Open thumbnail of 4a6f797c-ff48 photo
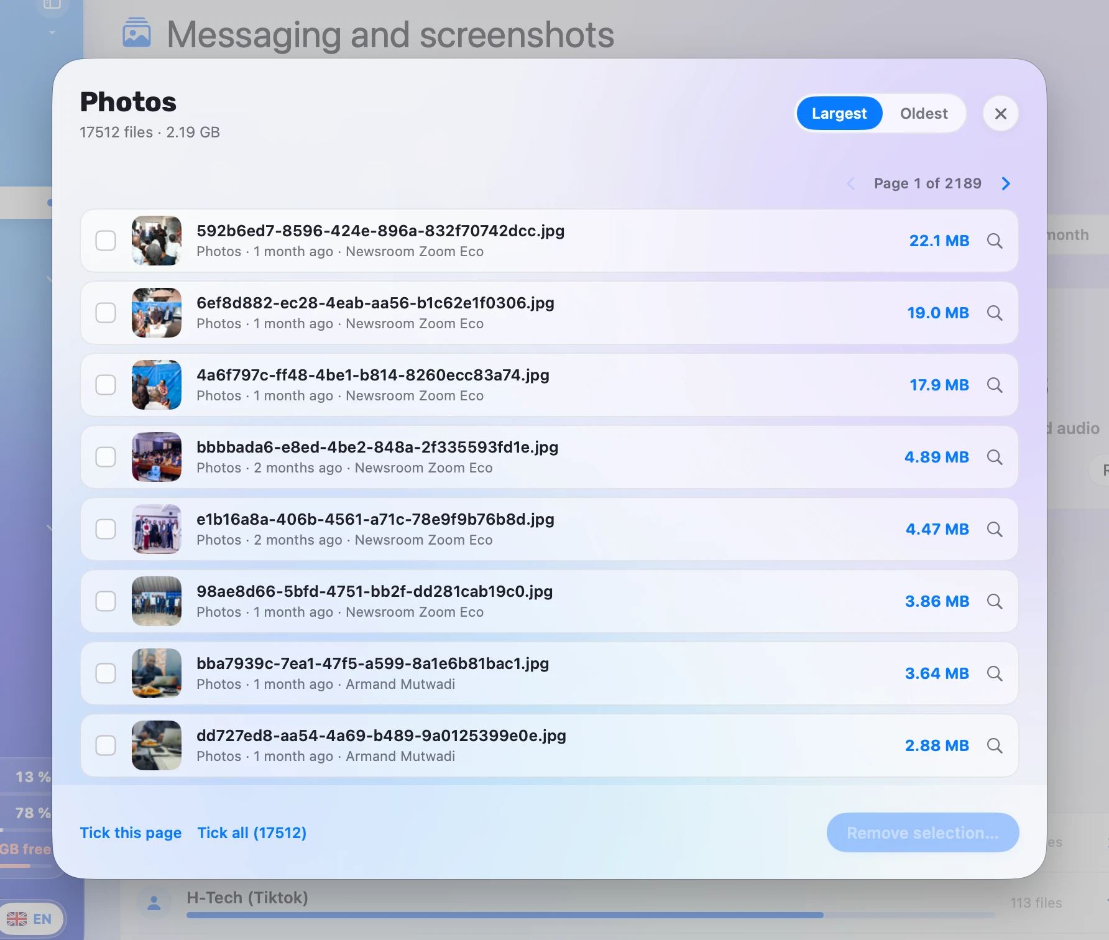Image resolution: width=1109 pixels, height=940 pixels. click(157, 385)
